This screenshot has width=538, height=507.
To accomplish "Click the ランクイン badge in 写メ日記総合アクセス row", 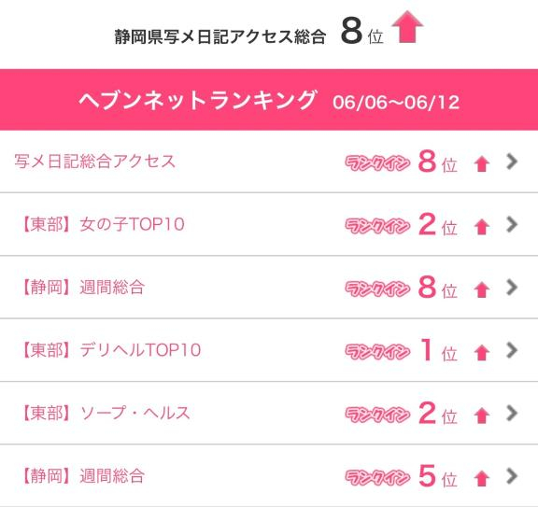I will click(377, 163).
